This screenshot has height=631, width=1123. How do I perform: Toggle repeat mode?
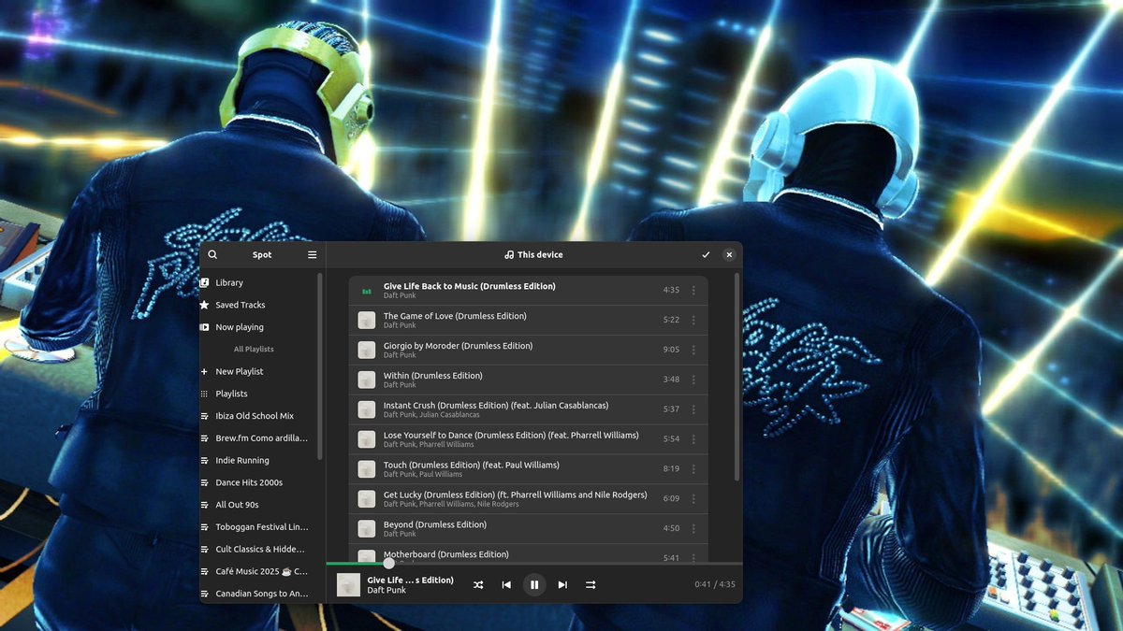(x=591, y=584)
